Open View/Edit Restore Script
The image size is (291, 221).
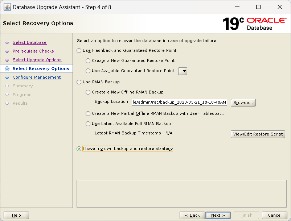coord(258,134)
